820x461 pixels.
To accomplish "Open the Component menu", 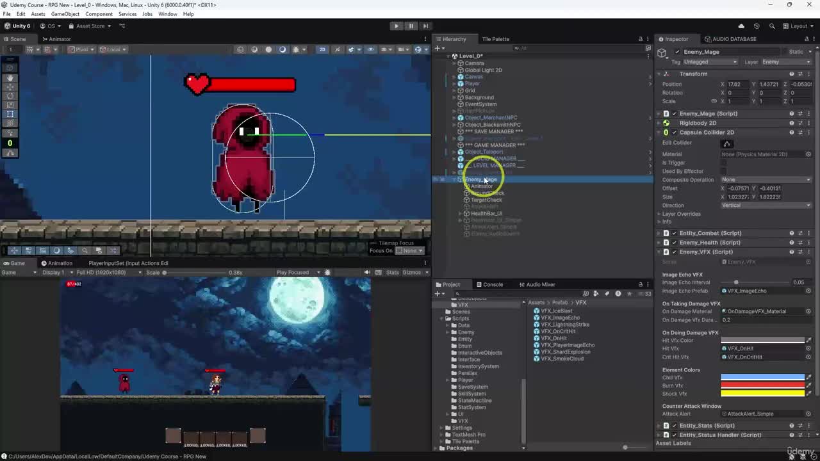I will point(99,13).
